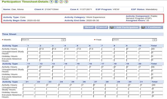Click Unsupervised Study Hours field for day 22

click(x=40, y=89)
